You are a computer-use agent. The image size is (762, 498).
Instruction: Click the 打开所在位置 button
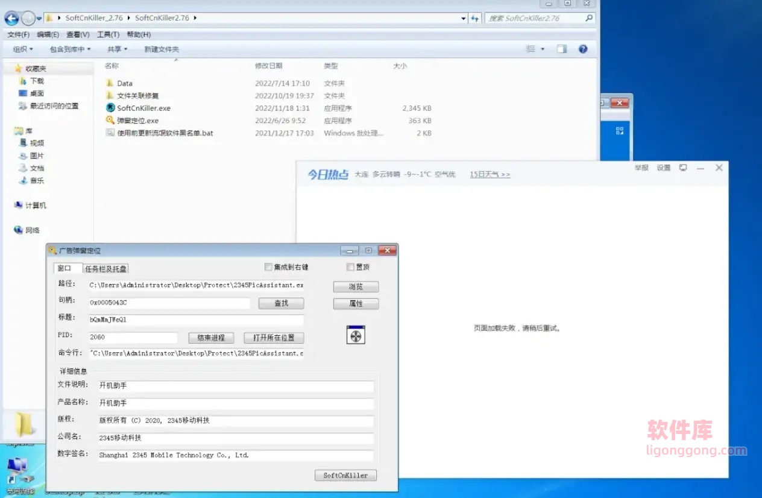274,338
